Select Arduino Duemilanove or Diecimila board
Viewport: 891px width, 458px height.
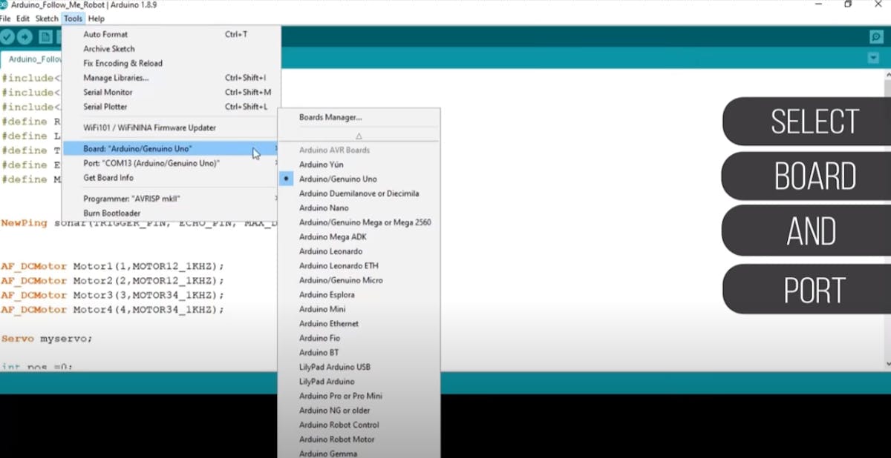[359, 193]
